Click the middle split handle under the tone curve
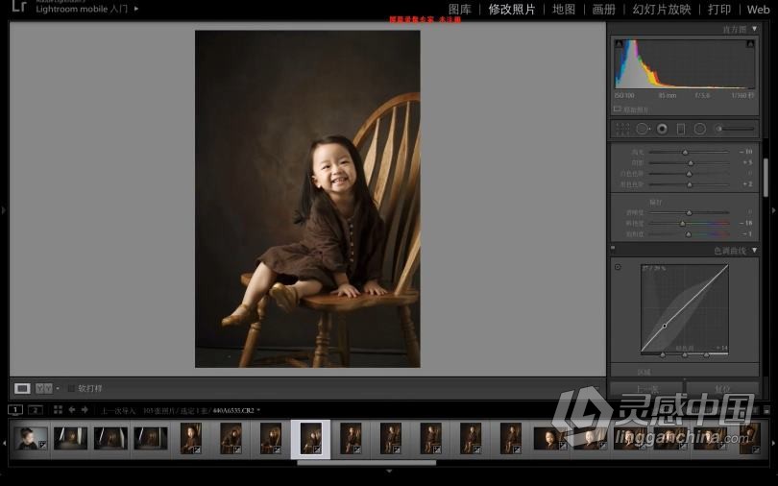Screen dimensions: 778x486 [x=685, y=355]
